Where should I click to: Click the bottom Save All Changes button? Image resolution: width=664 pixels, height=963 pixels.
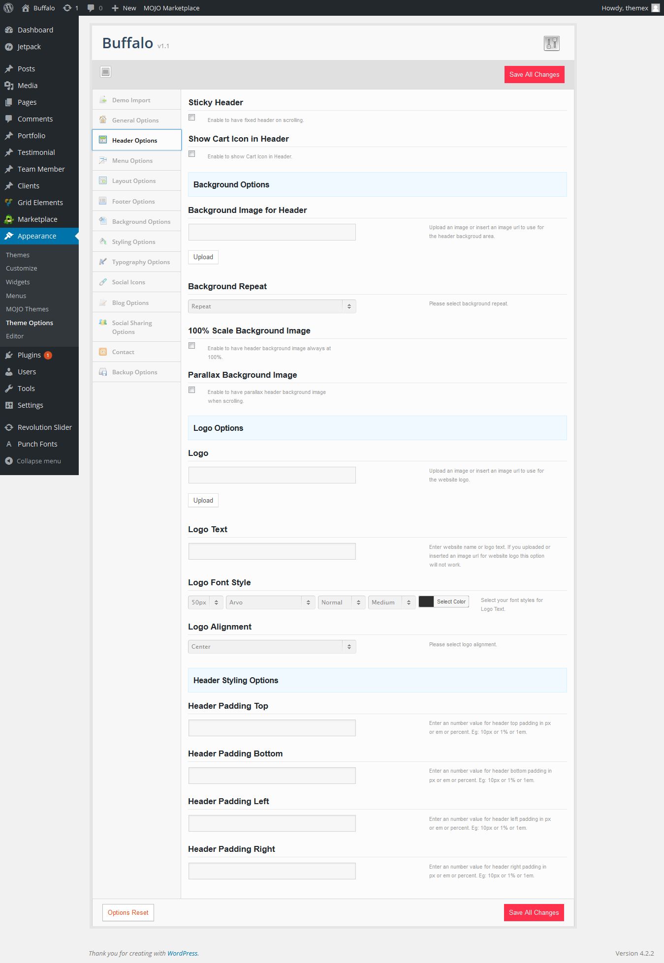tap(534, 913)
